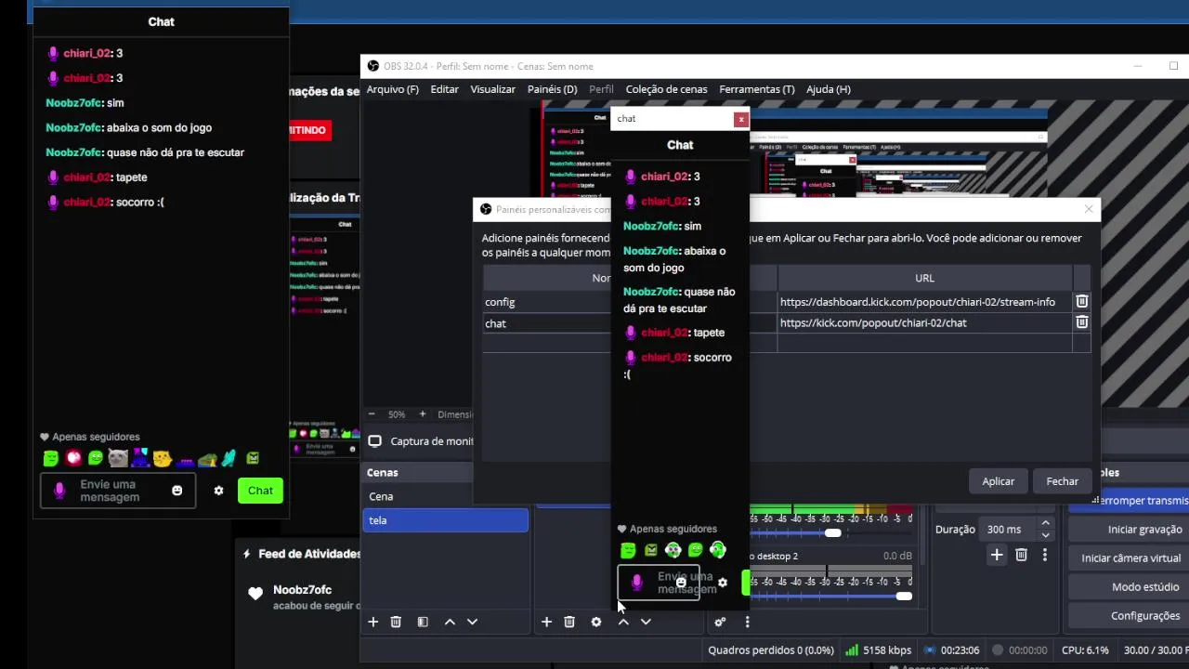Remove transition with trash icon
This screenshot has width=1189, height=669.
click(1021, 555)
